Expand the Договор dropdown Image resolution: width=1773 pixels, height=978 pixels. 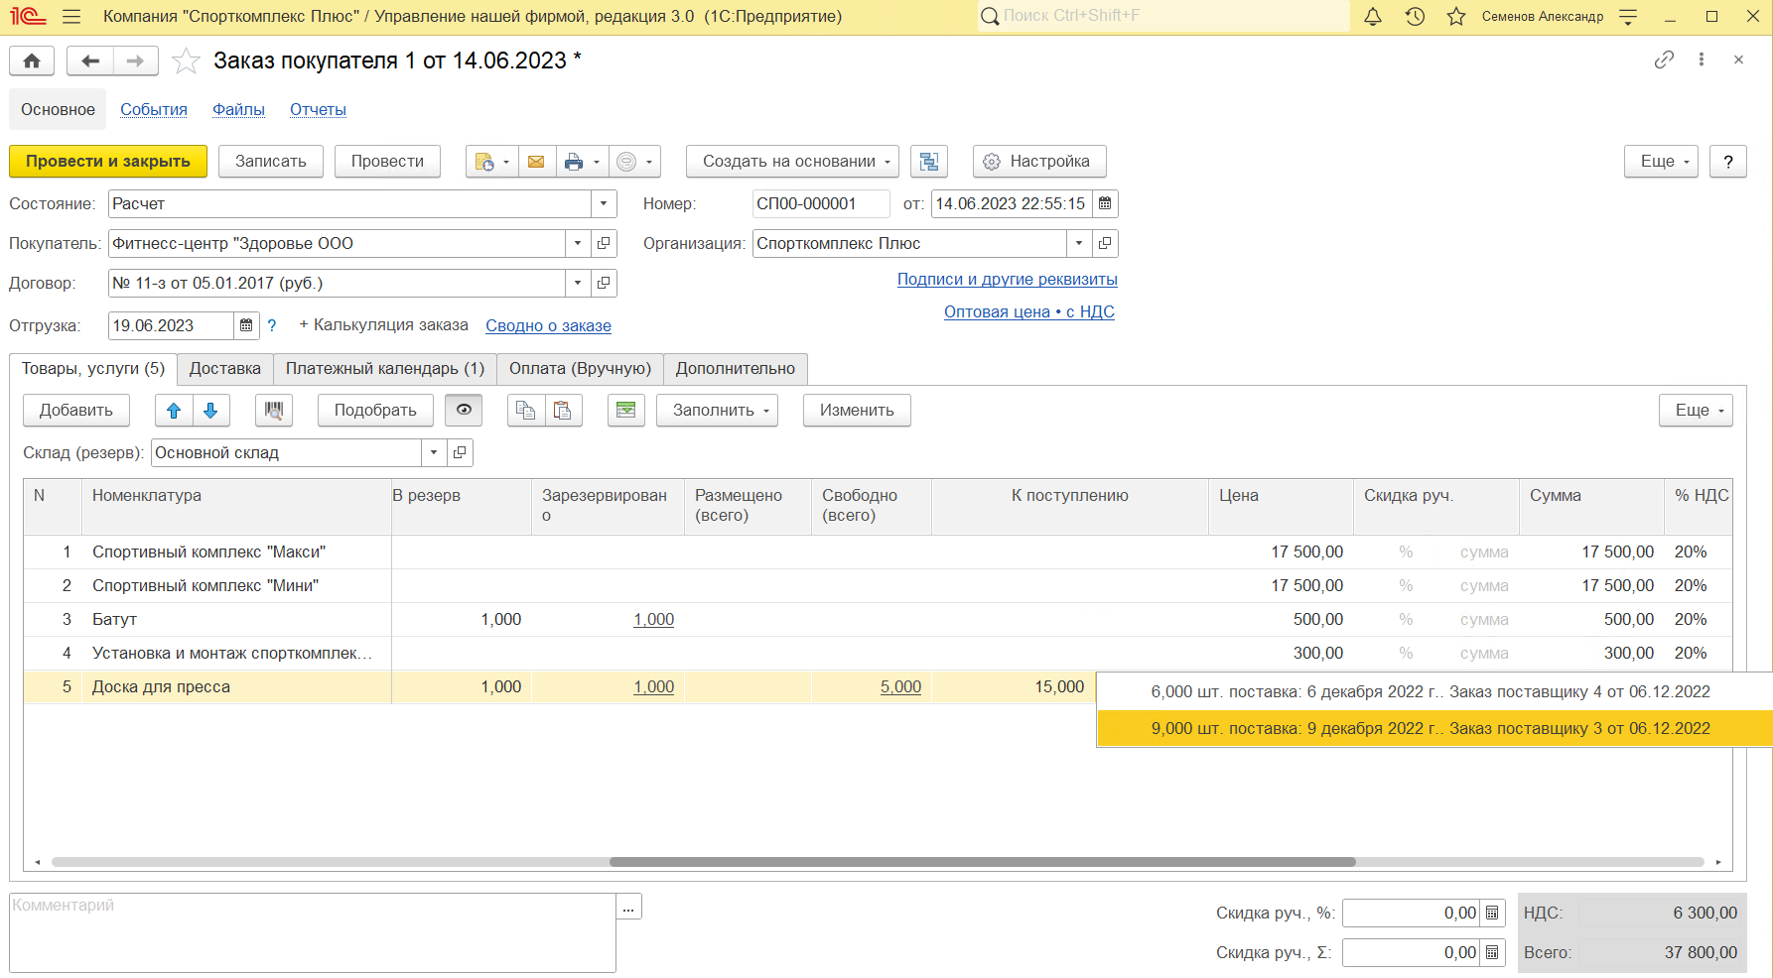pos(578,284)
